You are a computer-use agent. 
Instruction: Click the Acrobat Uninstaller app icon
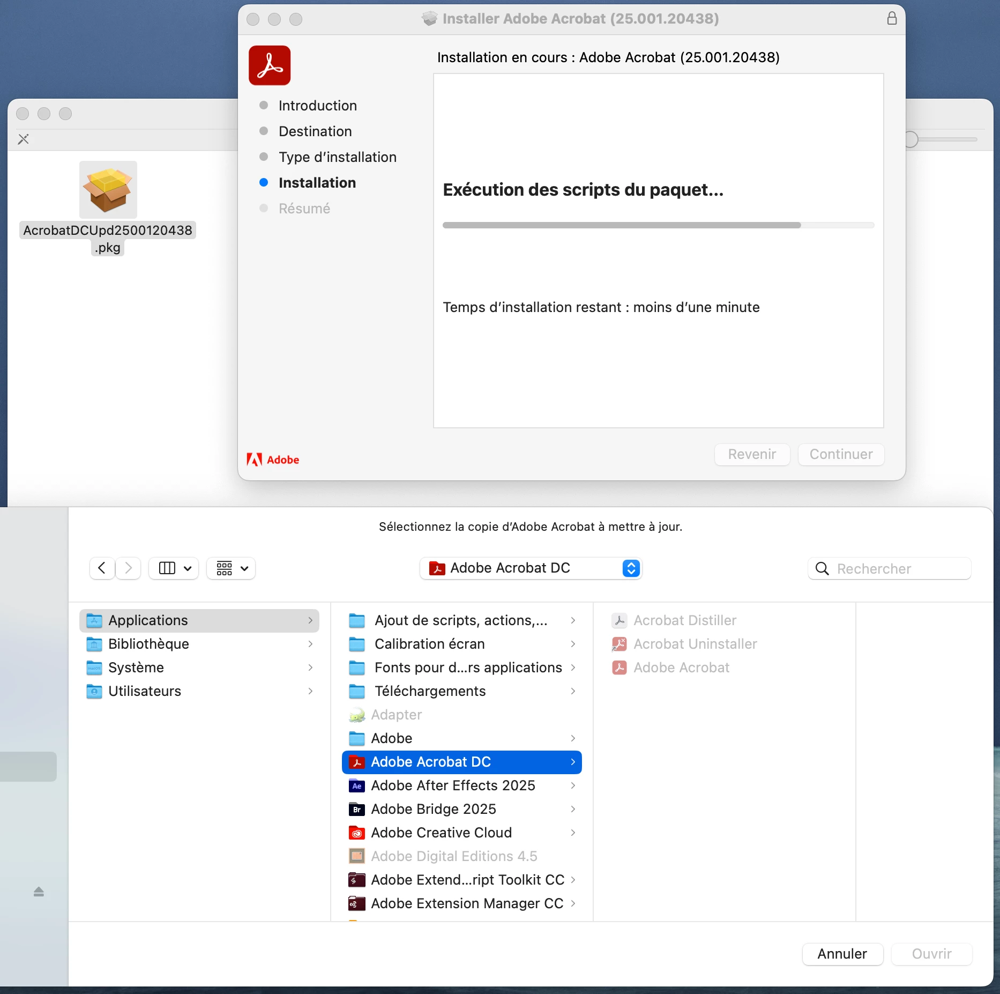(x=620, y=644)
